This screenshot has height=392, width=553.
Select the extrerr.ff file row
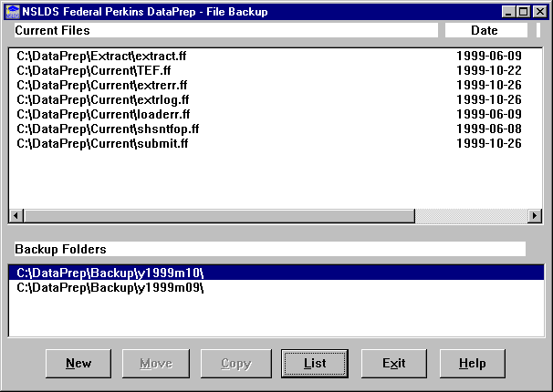tap(276, 85)
